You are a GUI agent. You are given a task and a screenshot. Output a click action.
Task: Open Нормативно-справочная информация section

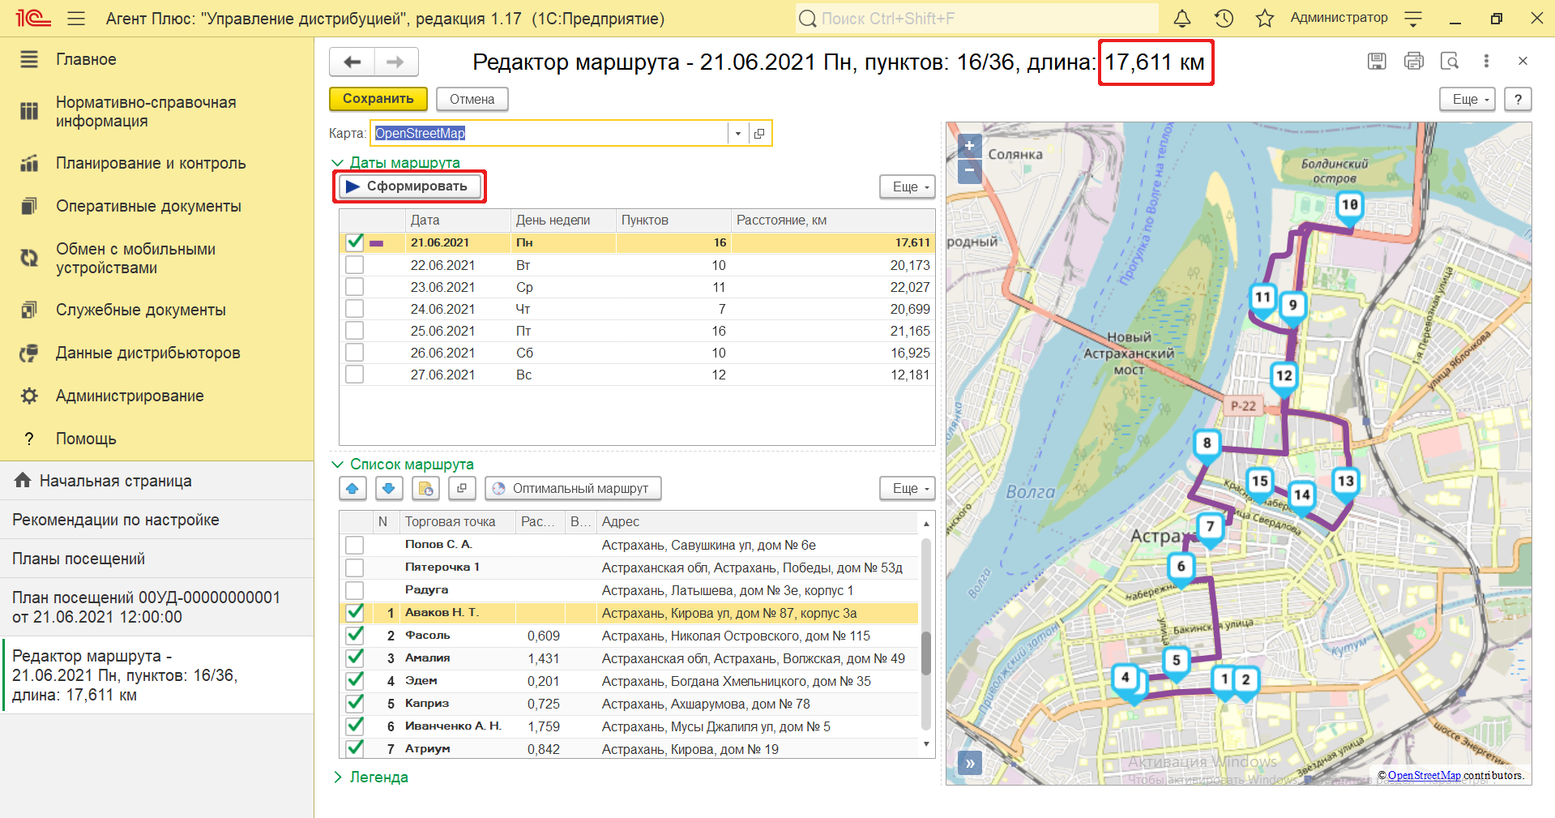(x=146, y=112)
